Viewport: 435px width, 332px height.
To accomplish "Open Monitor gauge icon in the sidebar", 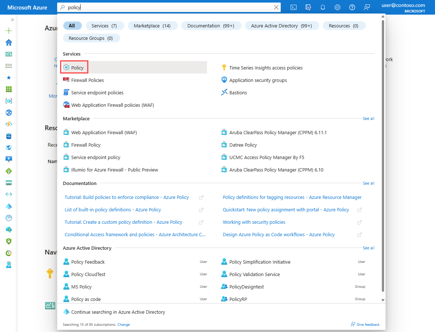I will click(x=9, y=218).
